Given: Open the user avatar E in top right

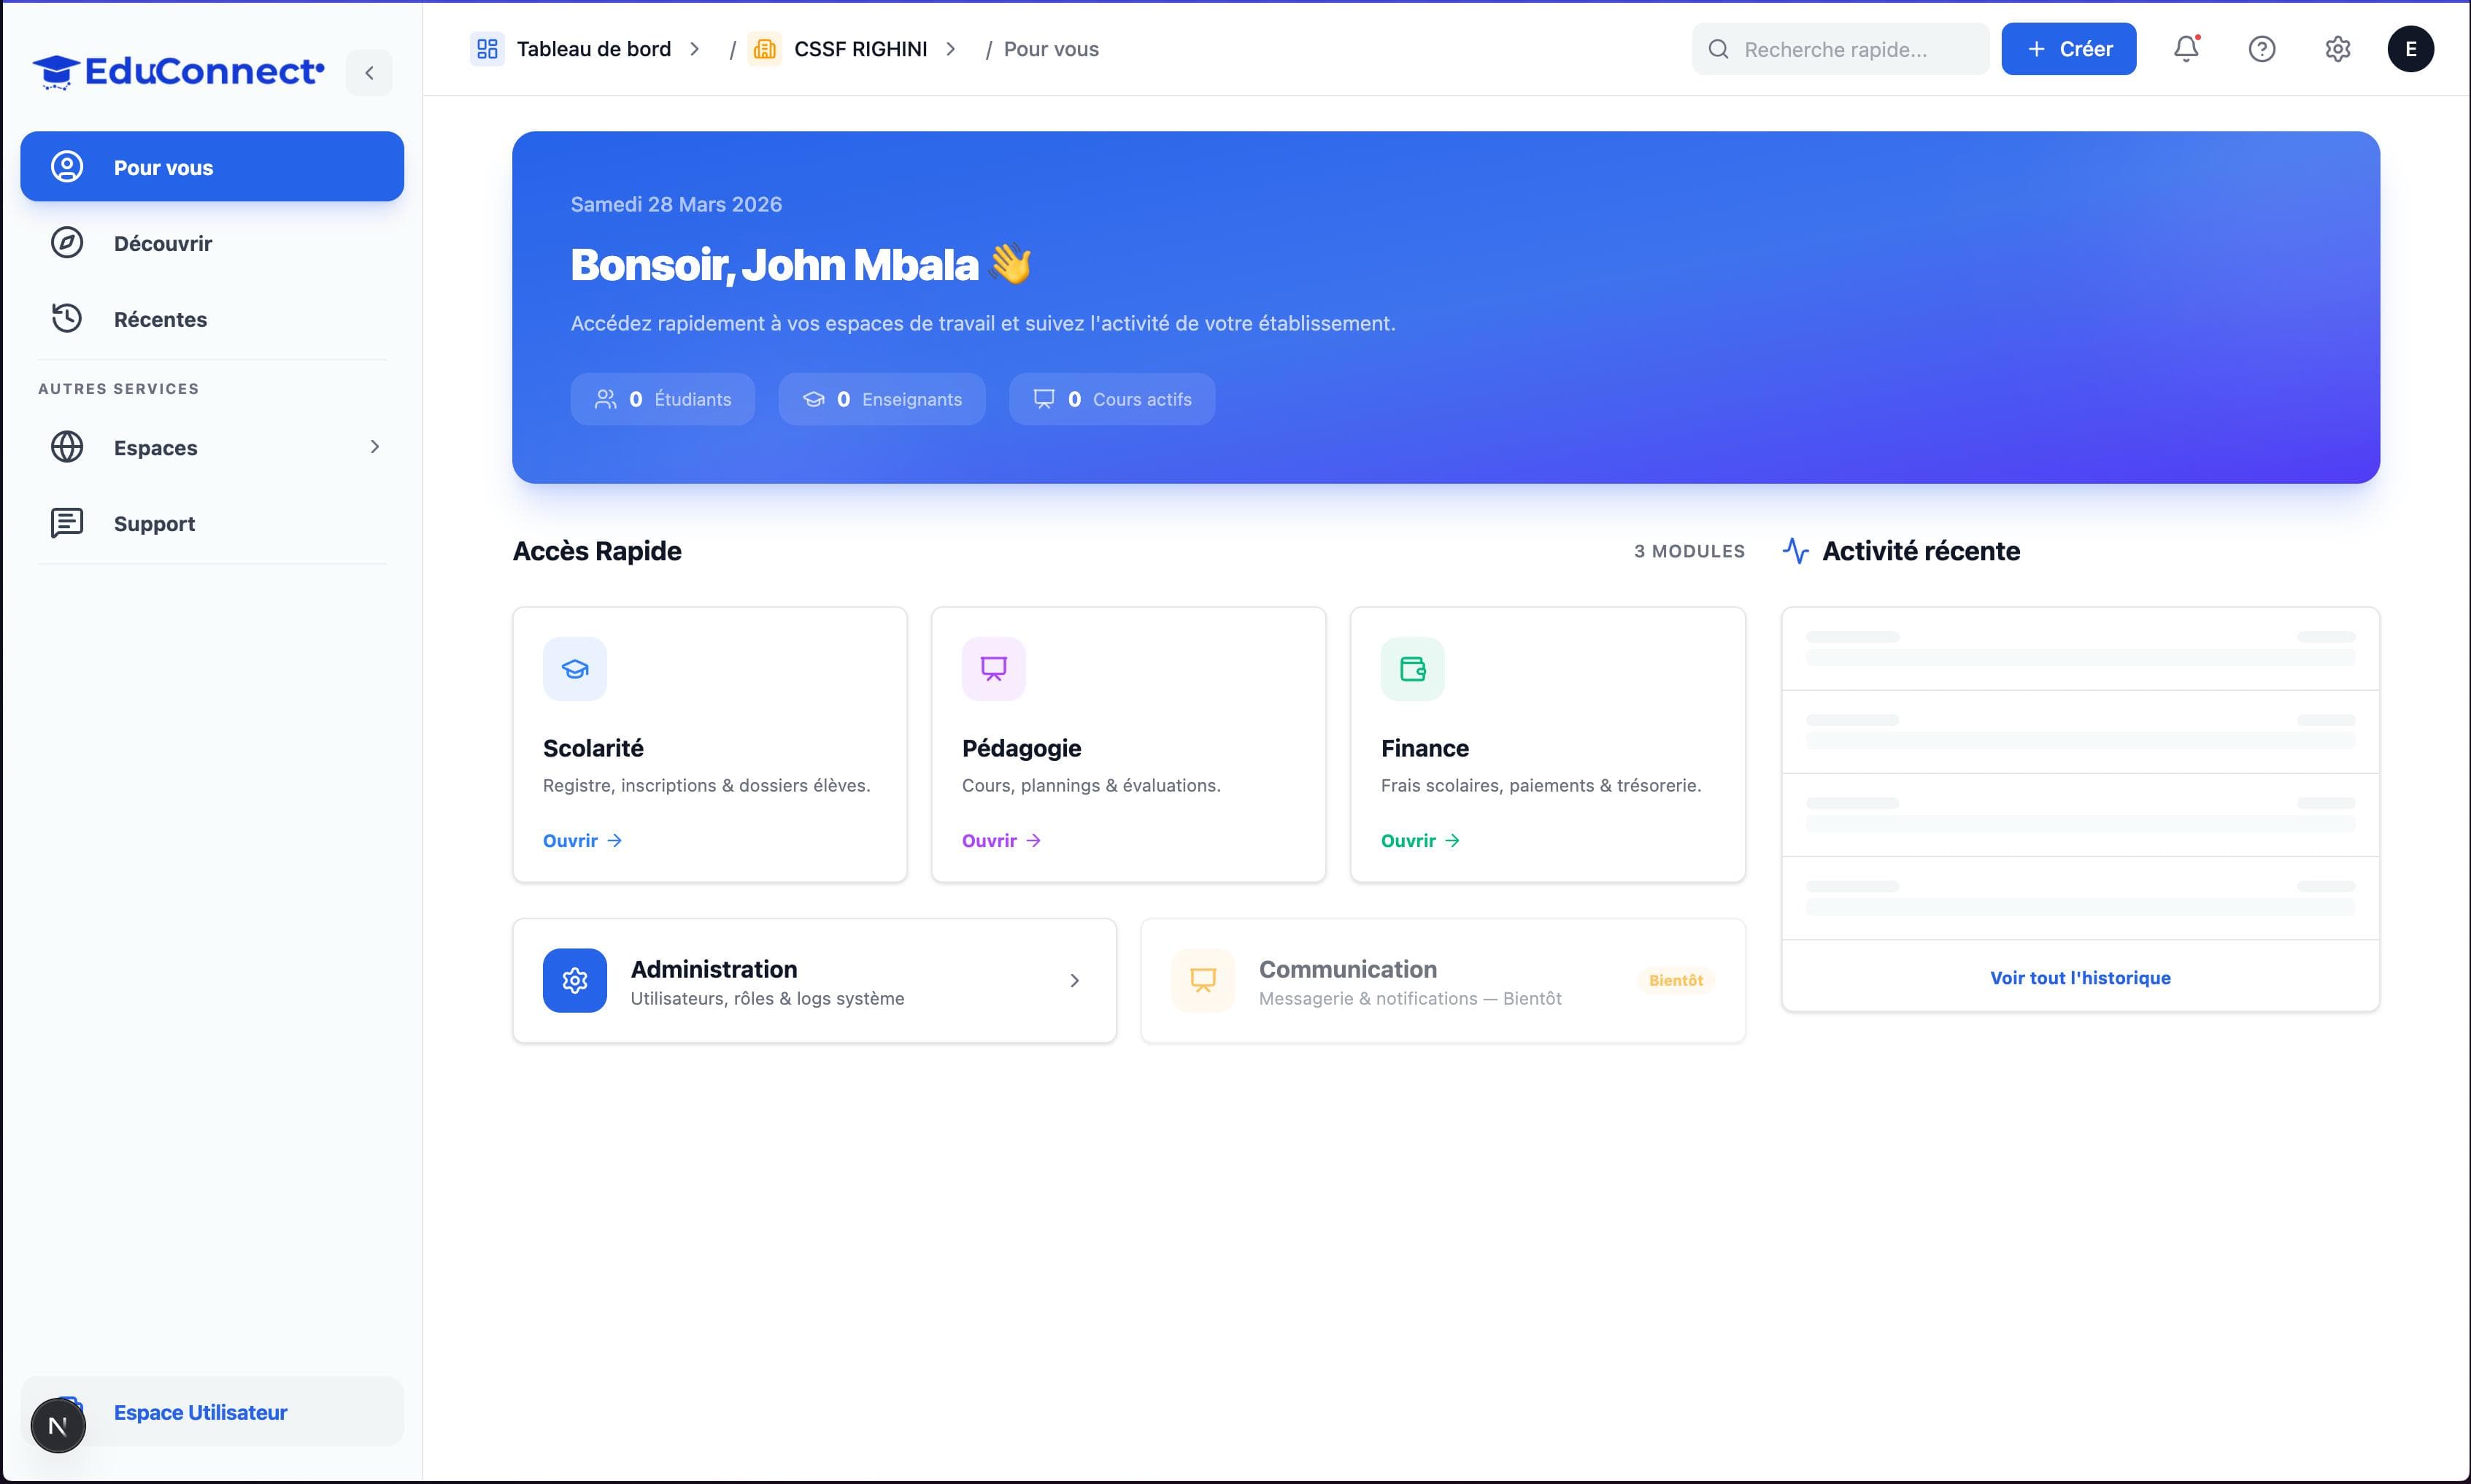Looking at the screenshot, I should pyautogui.click(x=2412, y=48).
